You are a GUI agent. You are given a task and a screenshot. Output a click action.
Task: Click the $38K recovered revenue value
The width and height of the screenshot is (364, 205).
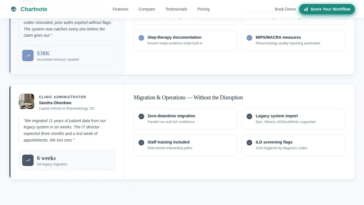44,53
